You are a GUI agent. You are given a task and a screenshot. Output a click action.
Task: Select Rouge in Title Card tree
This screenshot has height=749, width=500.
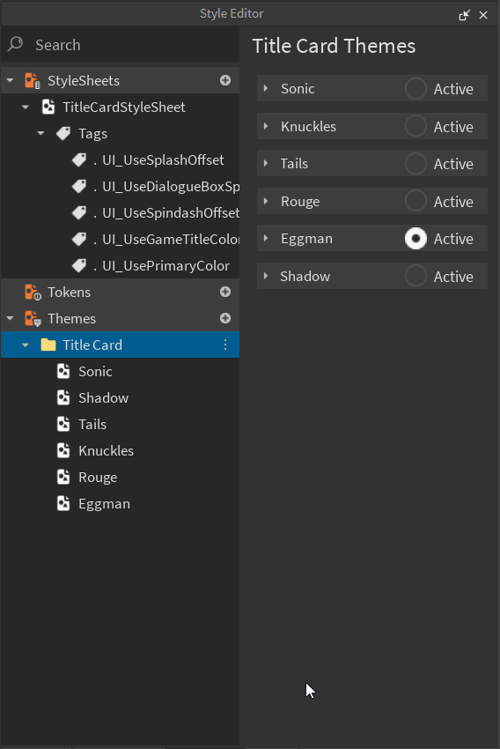coord(98,478)
